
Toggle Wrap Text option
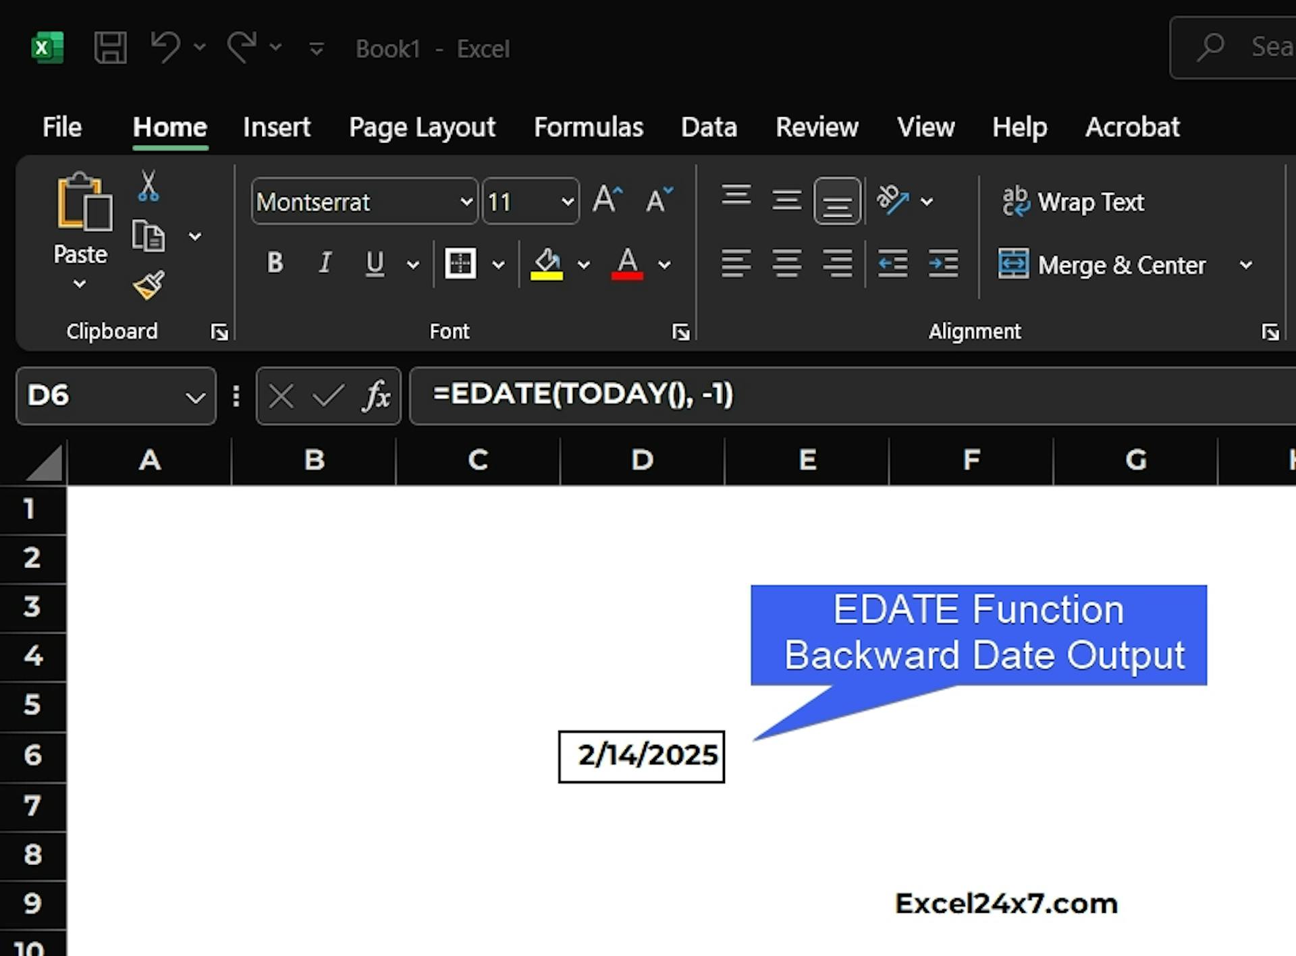coord(1073,202)
